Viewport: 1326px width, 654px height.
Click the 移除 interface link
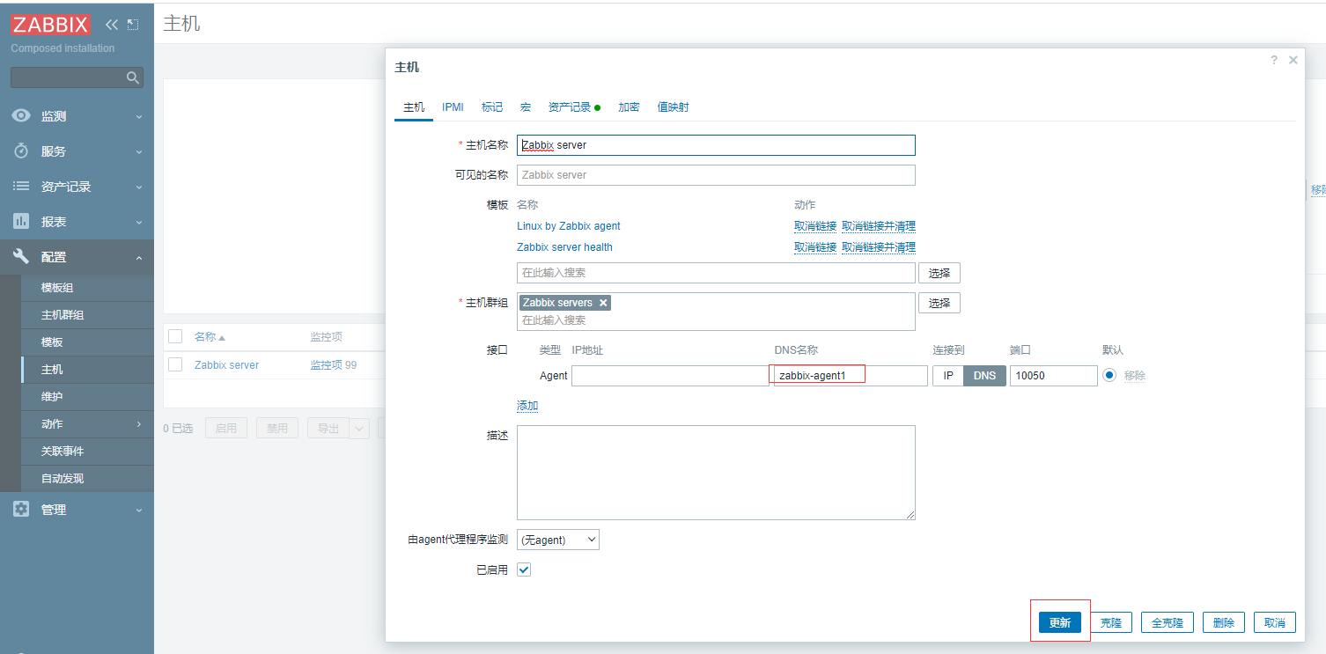[1135, 376]
